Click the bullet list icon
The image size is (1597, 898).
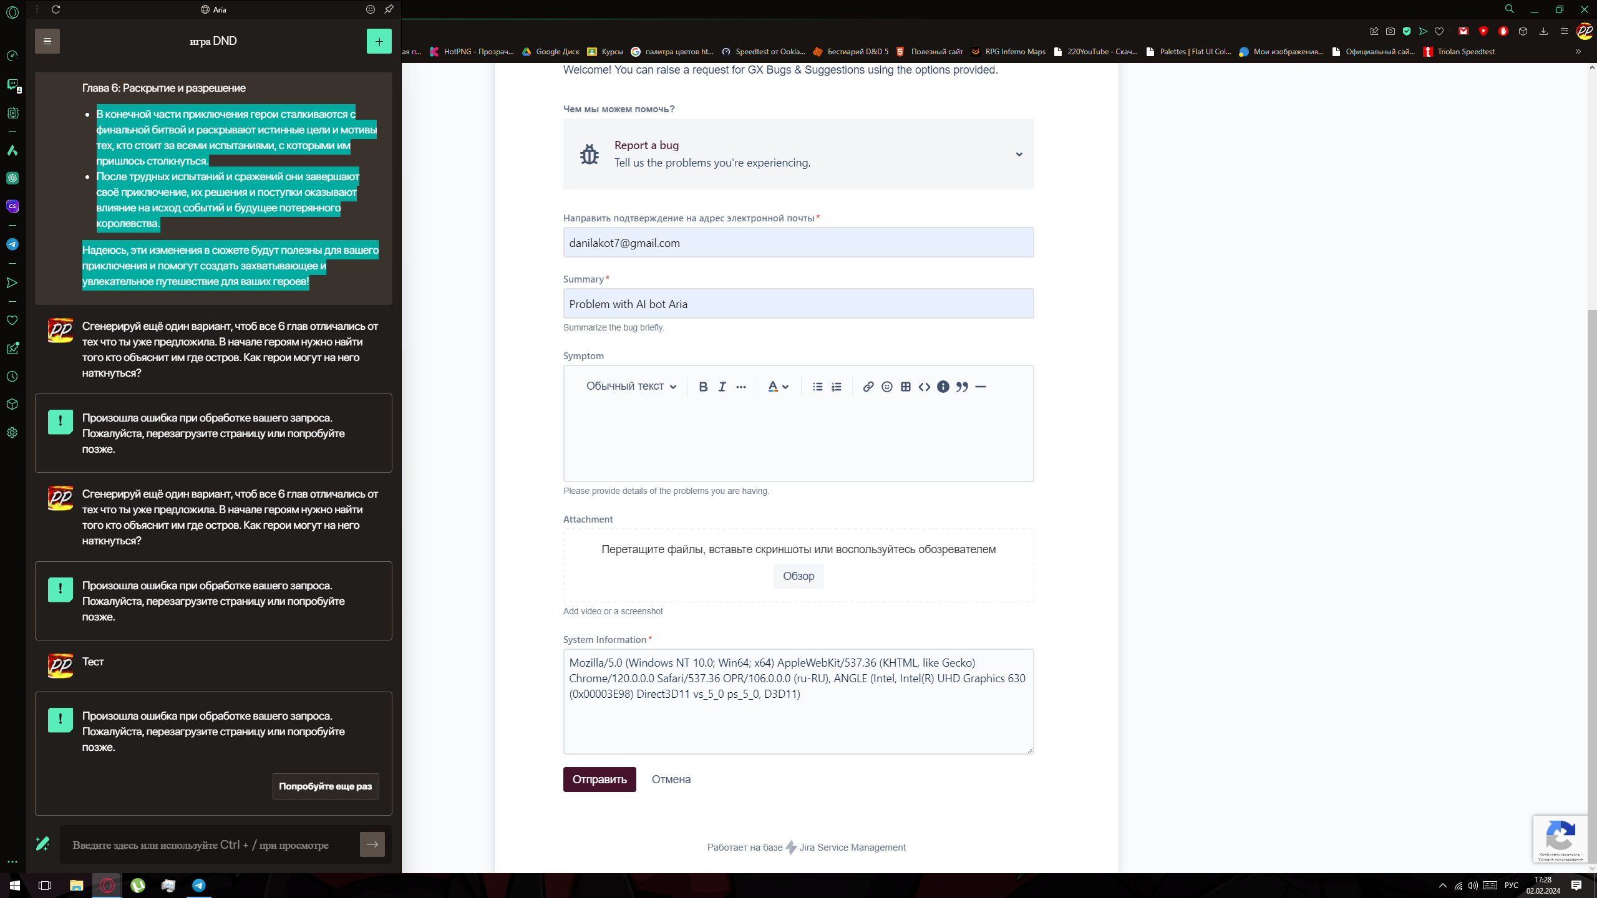(816, 386)
